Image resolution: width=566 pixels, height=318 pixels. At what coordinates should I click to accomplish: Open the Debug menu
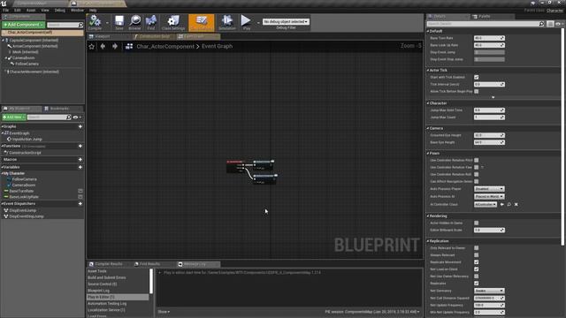pyautogui.click(x=59, y=10)
